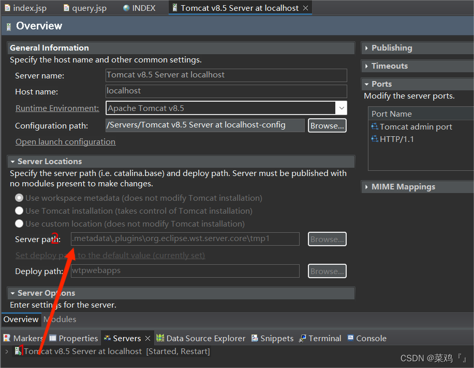Select the HTTP/1.1 port row

(x=396, y=139)
